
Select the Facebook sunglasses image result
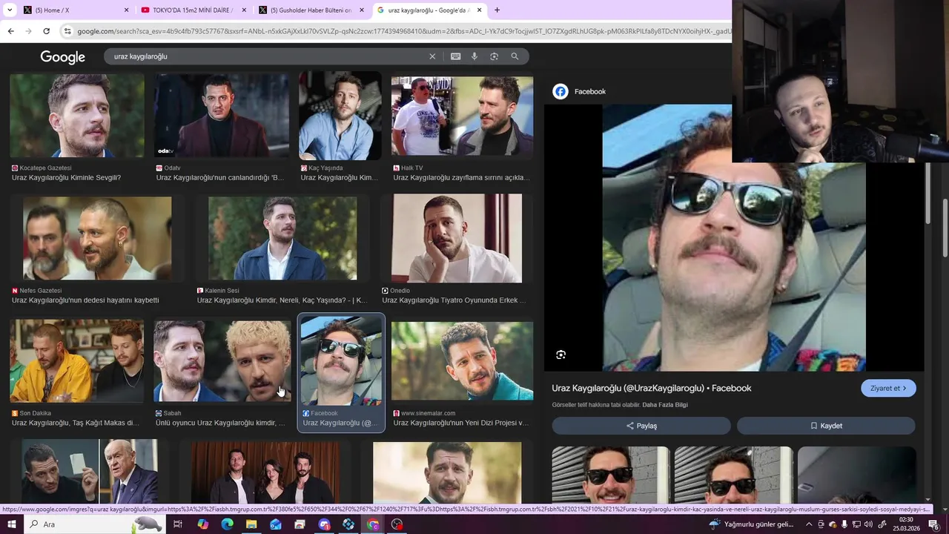pos(341,361)
